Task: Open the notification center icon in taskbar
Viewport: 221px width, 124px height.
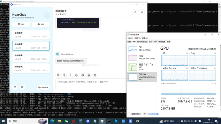Action: pyautogui.click(x=216, y=121)
